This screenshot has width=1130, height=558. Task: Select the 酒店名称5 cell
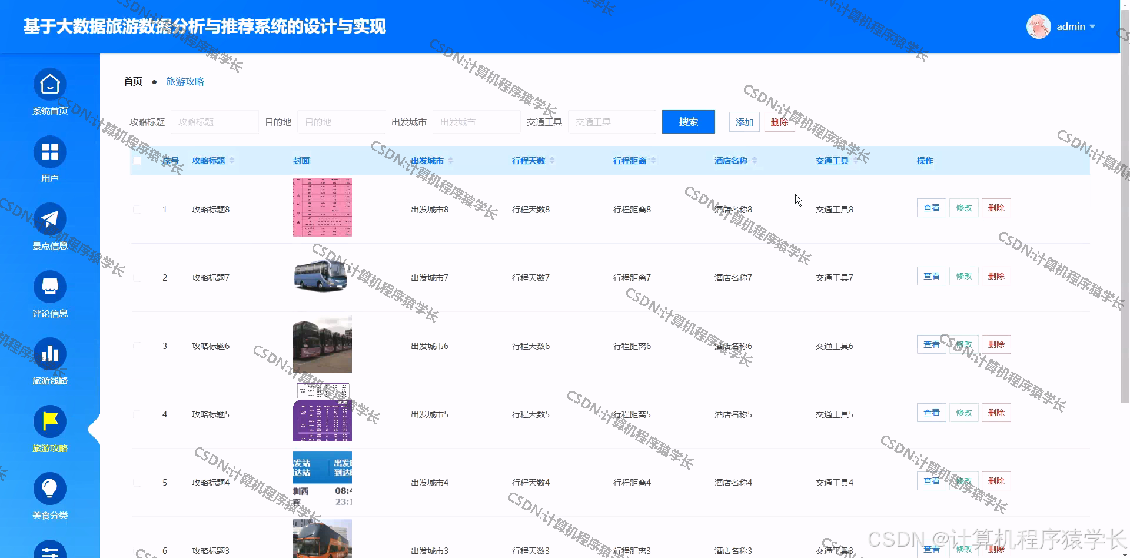(x=733, y=414)
